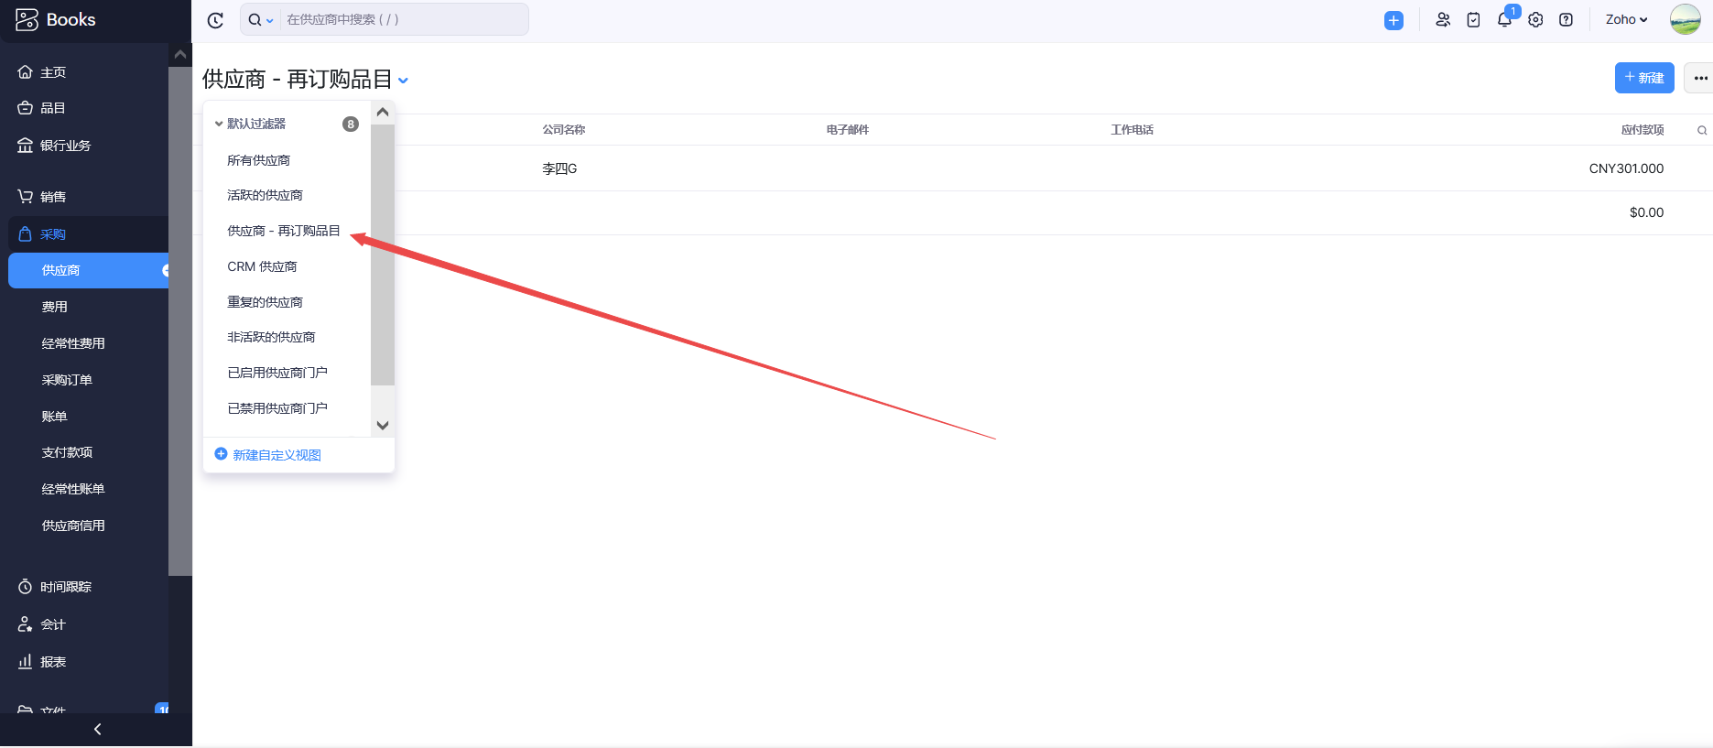Open the settings gear icon
Image resolution: width=1713 pixels, height=748 pixels.
pyautogui.click(x=1535, y=20)
